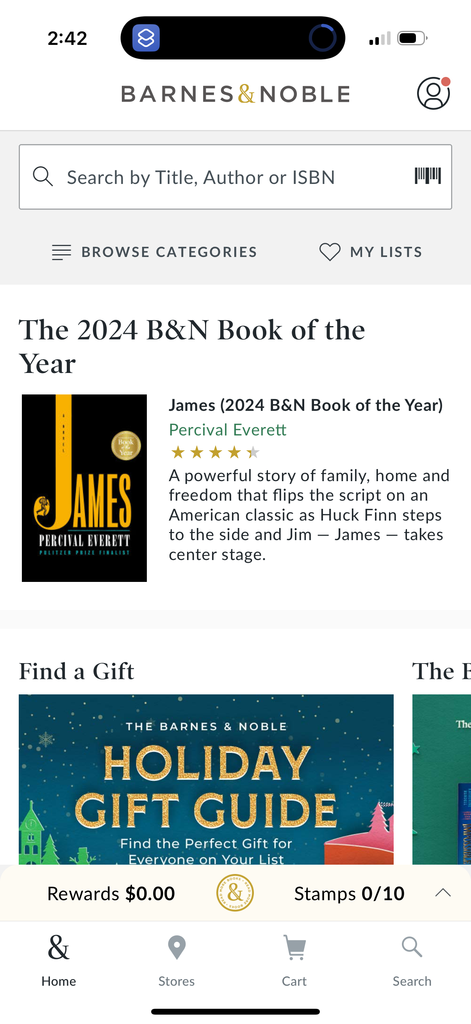471x1024 pixels.
Task: Tap the Read More Books rewards emblem
Action: (234, 893)
